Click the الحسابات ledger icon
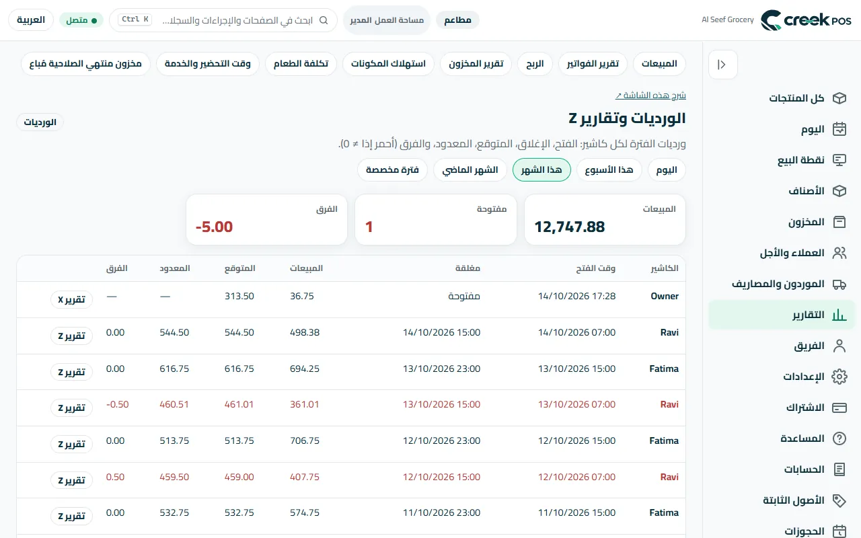The width and height of the screenshot is (861, 538). pyautogui.click(x=839, y=469)
